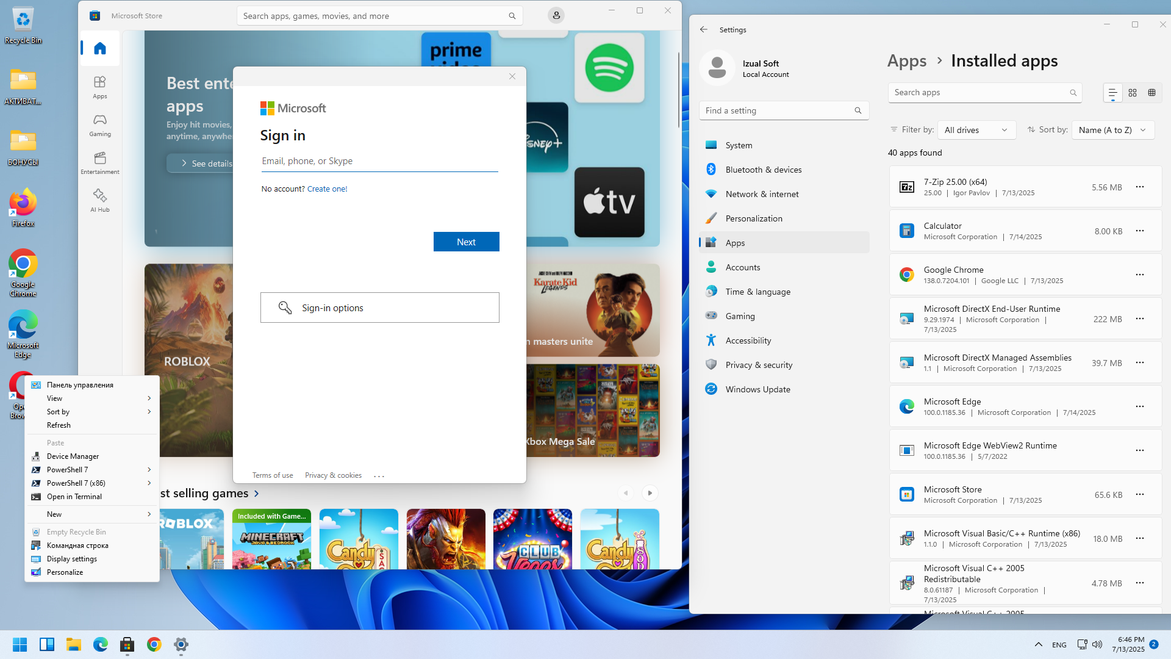Image resolution: width=1171 pixels, height=659 pixels.
Task: Open the Terms of use link
Action: (273, 475)
